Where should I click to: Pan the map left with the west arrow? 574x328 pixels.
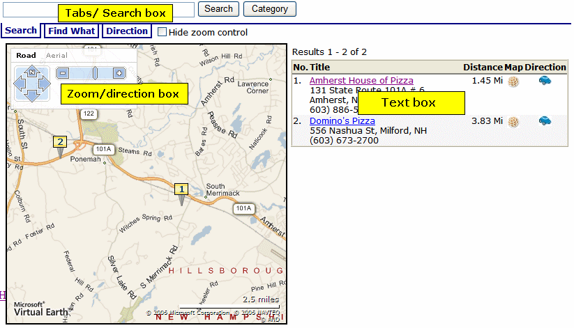click(x=20, y=84)
